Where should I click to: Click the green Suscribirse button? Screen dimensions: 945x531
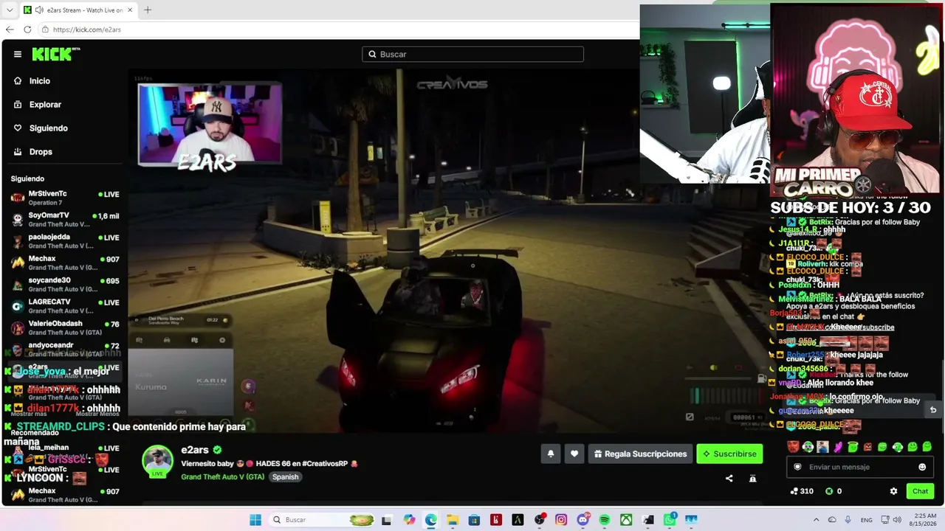729,454
